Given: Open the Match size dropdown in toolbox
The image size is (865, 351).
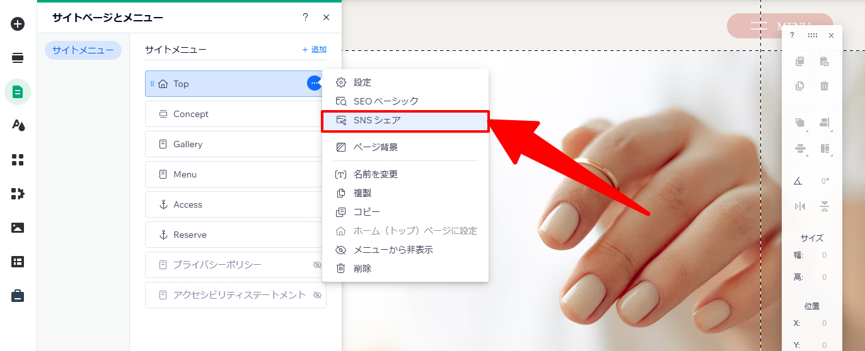Looking at the screenshot, I should [825, 149].
